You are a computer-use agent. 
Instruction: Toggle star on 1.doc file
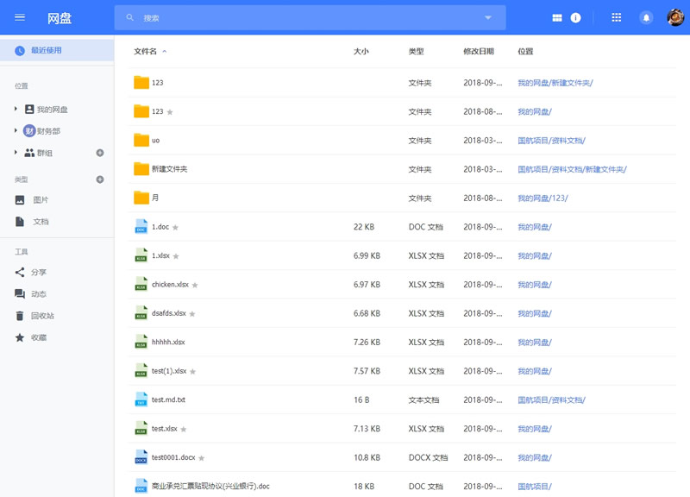(x=176, y=228)
